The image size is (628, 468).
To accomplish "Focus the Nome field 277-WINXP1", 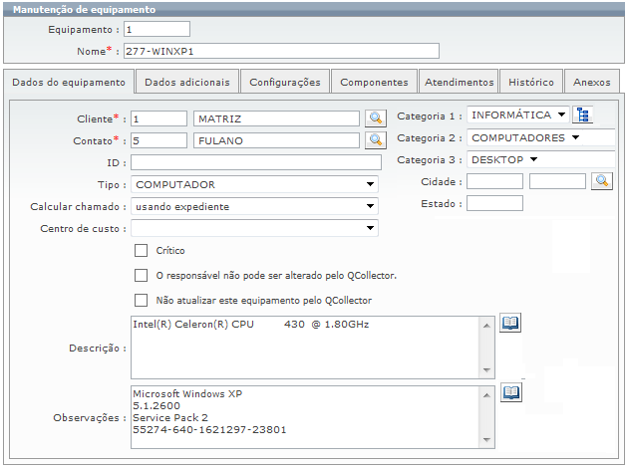I will click(x=281, y=51).
